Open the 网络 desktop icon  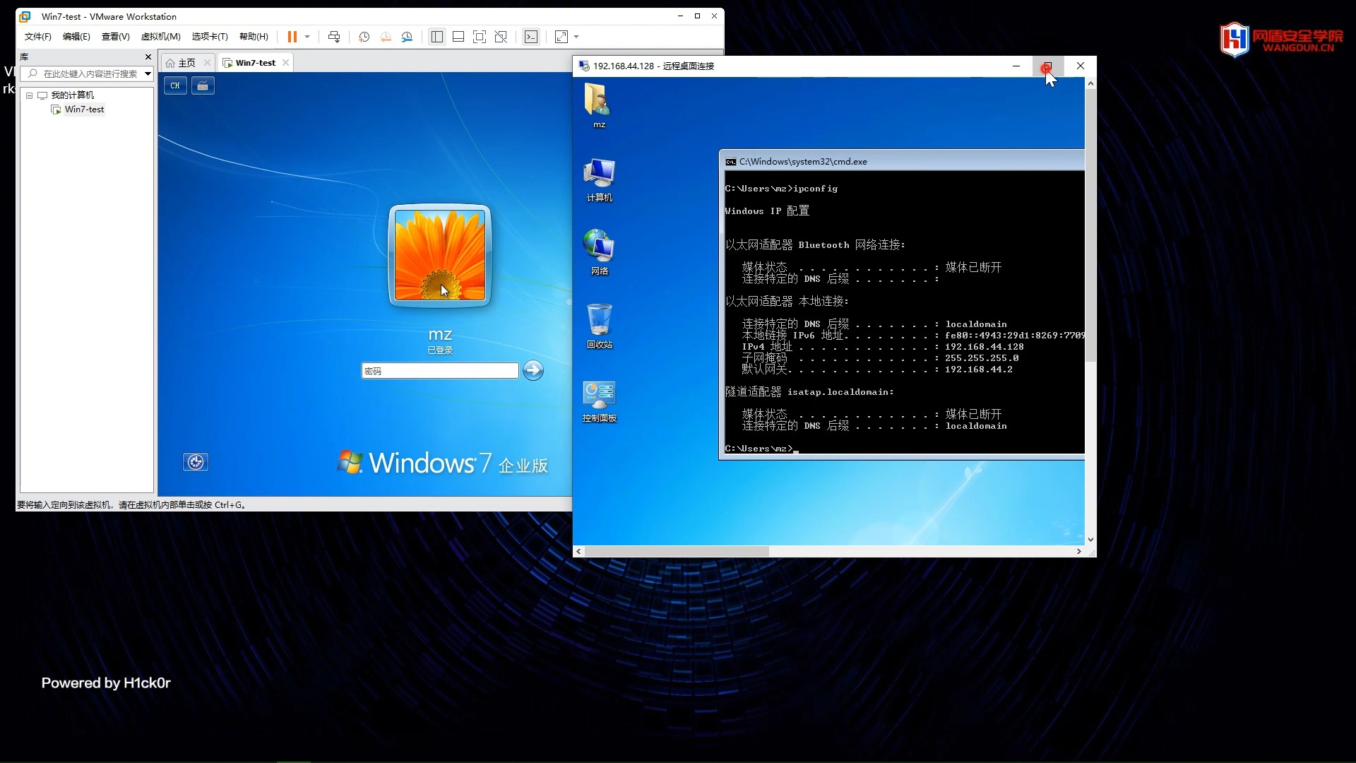click(x=599, y=253)
